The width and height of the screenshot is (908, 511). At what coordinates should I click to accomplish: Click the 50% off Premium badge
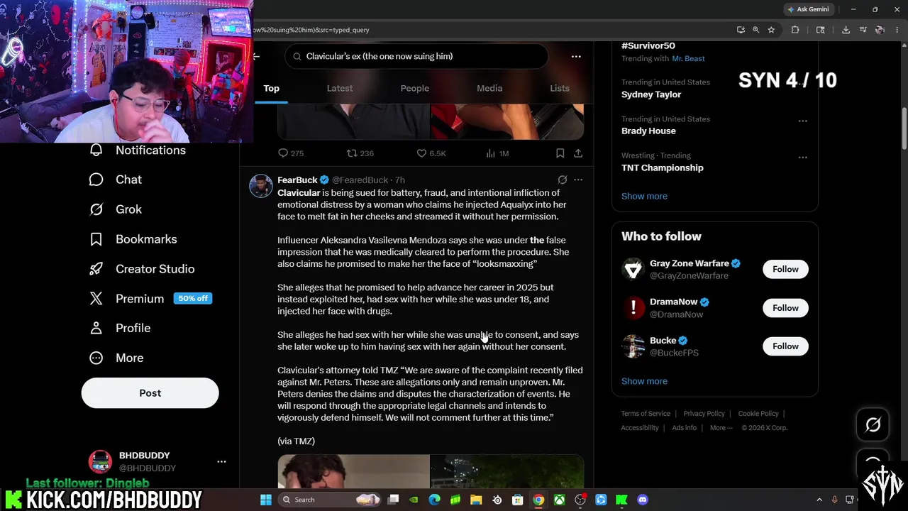coord(193,299)
